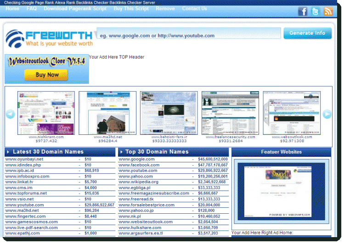The image size is (344, 244).
Task: Click arrow icon beside Top 30 Domain Names
Action: point(121,152)
